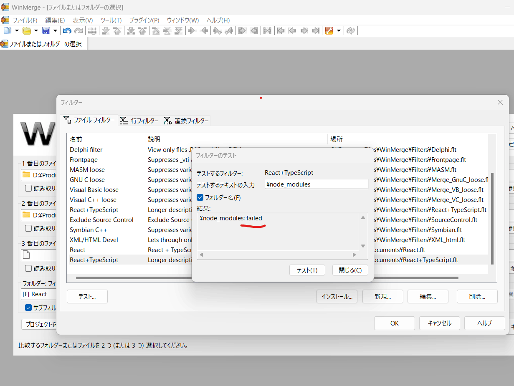Viewport: 514px width, 386px height.
Task: Click the Copy All to Right icon
Action: pyautogui.click(x=242, y=30)
